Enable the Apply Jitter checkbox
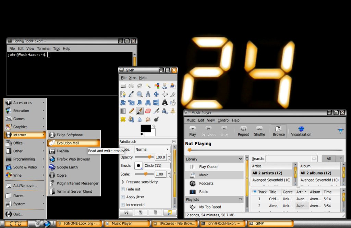Viewport: 351px width, 228px height. [123, 197]
